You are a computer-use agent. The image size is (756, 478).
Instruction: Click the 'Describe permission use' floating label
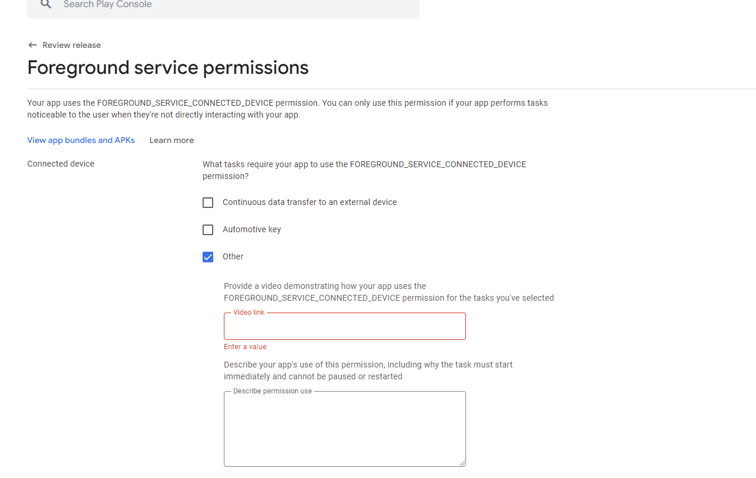[272, 391]
